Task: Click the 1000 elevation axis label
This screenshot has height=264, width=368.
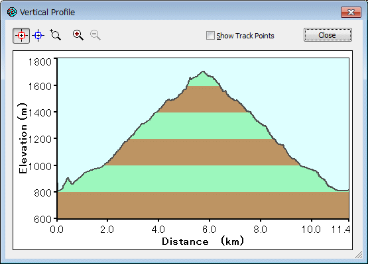Action: [x=40, y=166]
